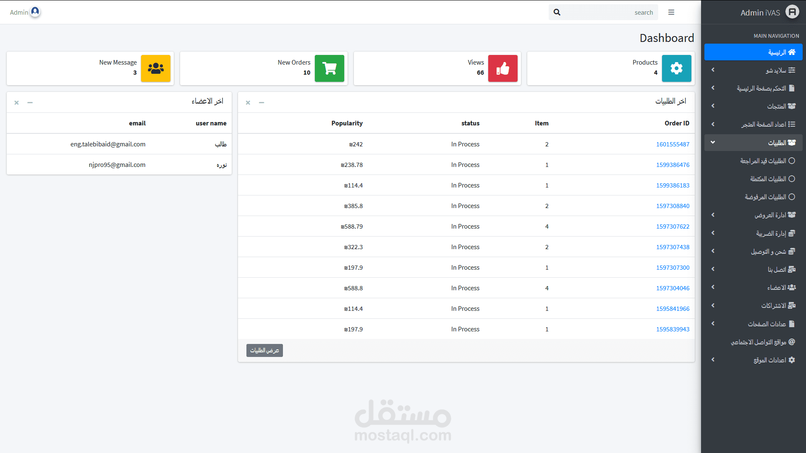
Task: Click the Admin iVAS logo icon
Action: coord(792,12)
